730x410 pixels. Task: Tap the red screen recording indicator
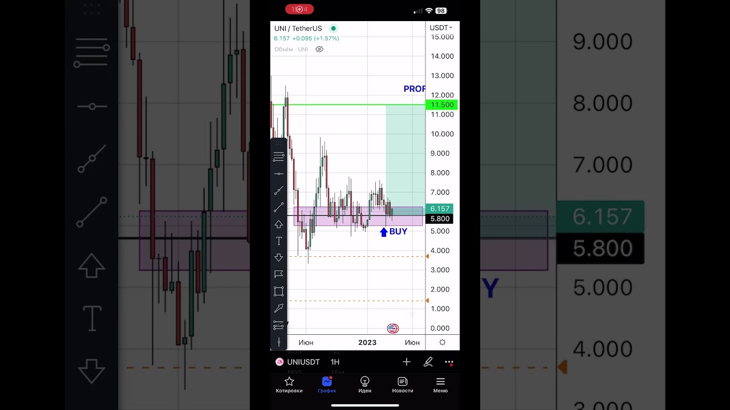[299, 9]
